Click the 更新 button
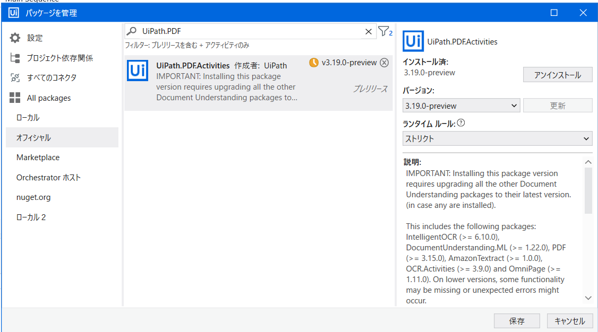The width and height of the screenshot is (598, 332). tap(558, 106)
